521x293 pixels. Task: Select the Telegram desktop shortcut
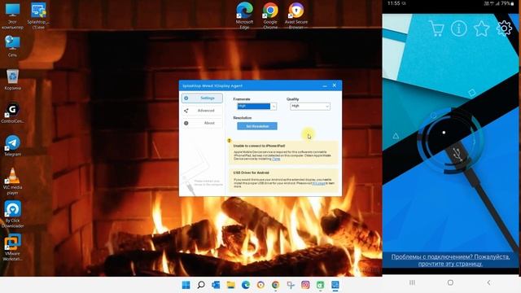tap(13, 146)
